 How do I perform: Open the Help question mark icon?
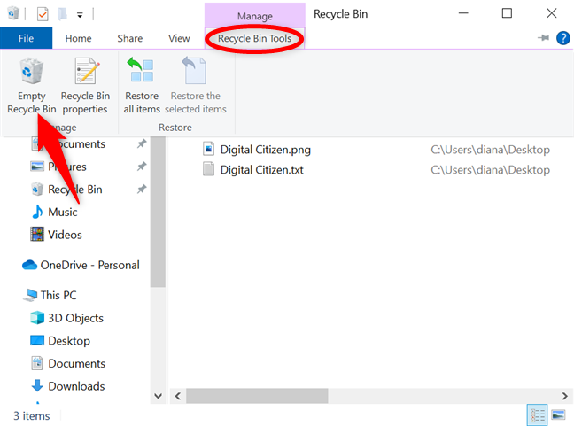coord(563,38)
